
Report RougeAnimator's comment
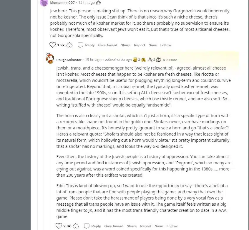click(x=146, y=226)
